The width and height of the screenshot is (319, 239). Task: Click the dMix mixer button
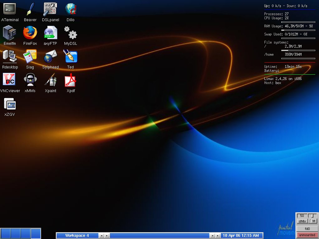point(302,221)
